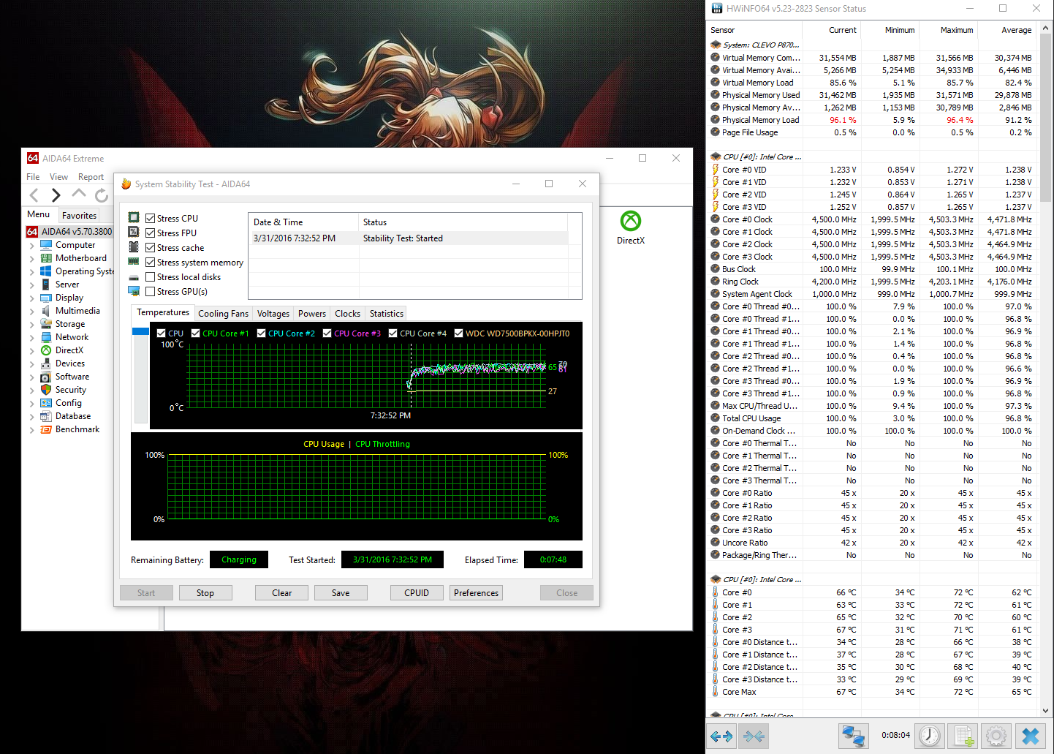
Task: Expand the Motherboard tree node
Action: point(32,259)
